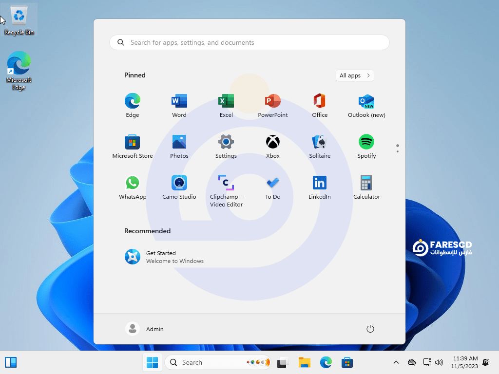This screenshot has height=374, width=499.
Task: Open WhatsApp pinned app
Action: [133, 187]
